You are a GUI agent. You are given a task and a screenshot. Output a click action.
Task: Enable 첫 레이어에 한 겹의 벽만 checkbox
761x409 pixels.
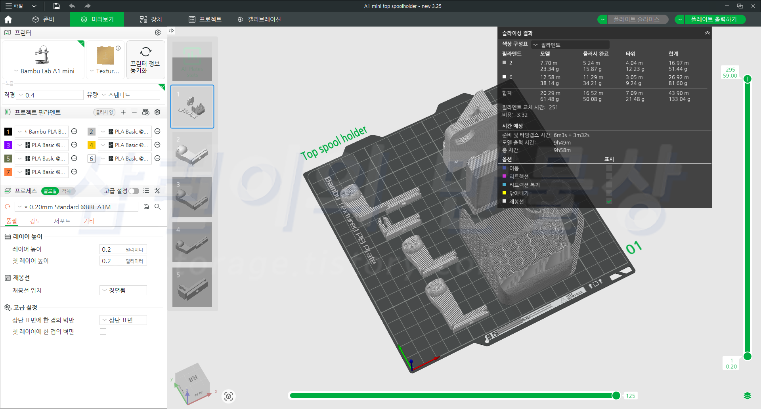pos(103,331)
